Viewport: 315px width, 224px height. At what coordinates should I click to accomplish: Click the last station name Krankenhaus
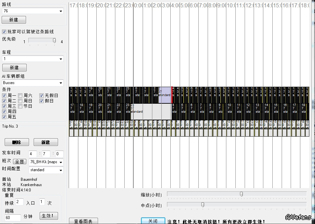pos(31,185)
